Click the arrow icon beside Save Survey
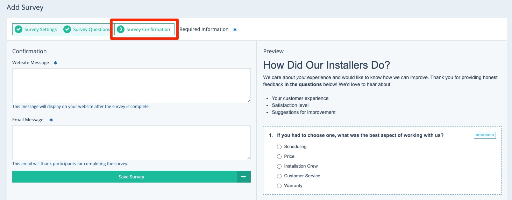 tap(244, 177)
